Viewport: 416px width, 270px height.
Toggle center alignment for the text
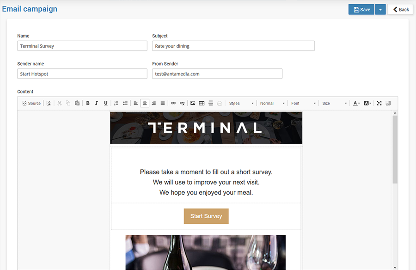145,103
